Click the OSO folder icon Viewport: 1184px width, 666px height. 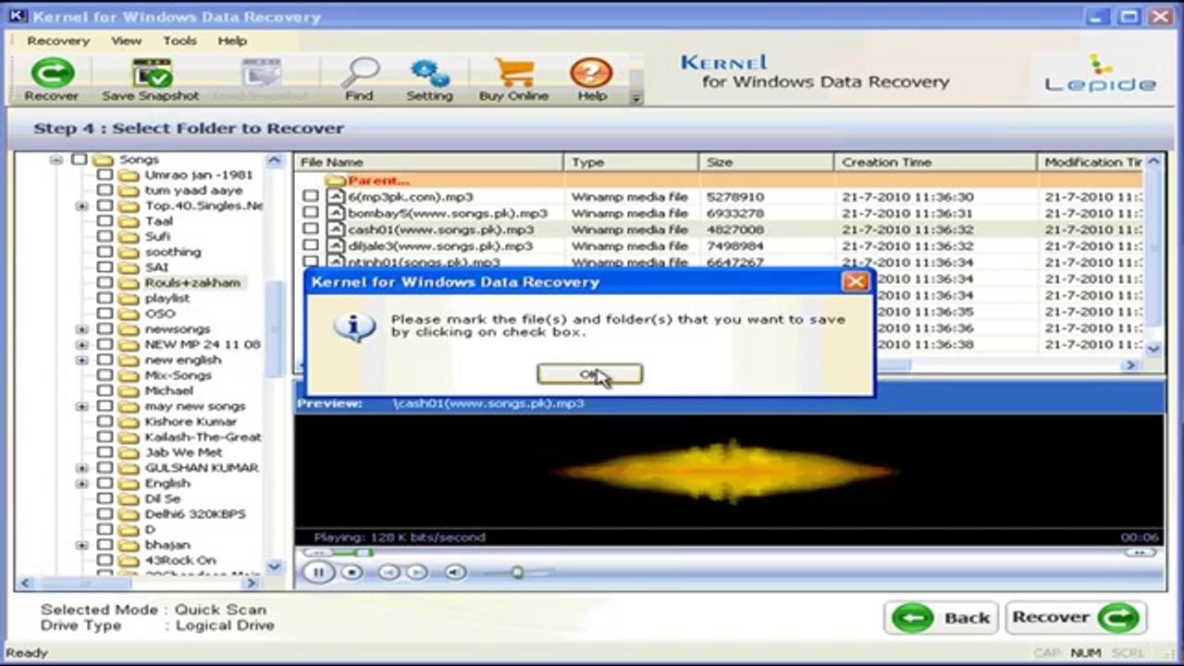129,314
